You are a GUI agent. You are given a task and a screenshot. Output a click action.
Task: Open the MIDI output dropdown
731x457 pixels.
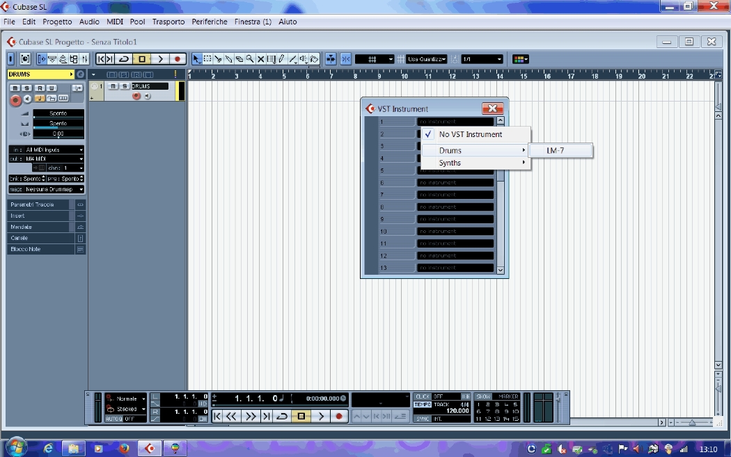46,159
